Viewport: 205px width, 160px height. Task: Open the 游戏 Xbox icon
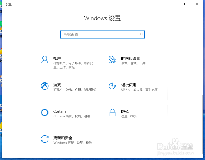pos(45,86)
